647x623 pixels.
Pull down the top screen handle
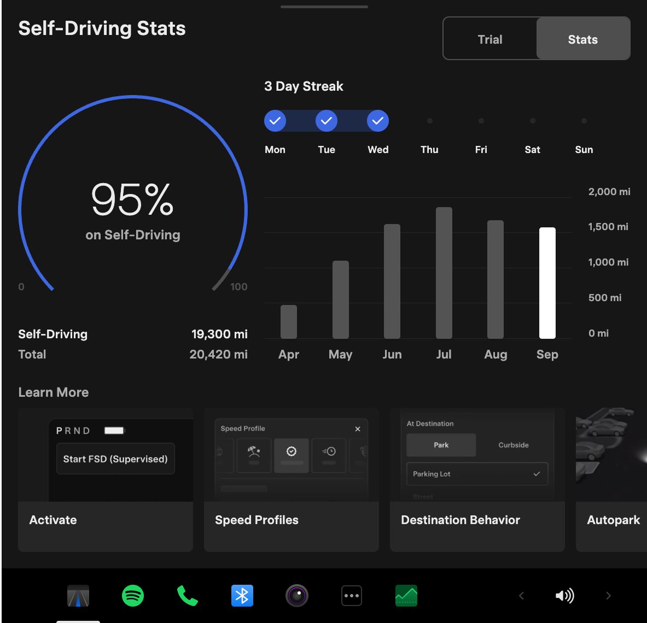[x=324, y=6]
